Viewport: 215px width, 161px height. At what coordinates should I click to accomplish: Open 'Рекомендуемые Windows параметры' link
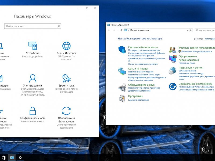coord(196,87)
